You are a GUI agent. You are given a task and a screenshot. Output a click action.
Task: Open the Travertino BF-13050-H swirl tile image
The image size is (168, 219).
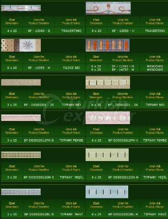point(108,8)
